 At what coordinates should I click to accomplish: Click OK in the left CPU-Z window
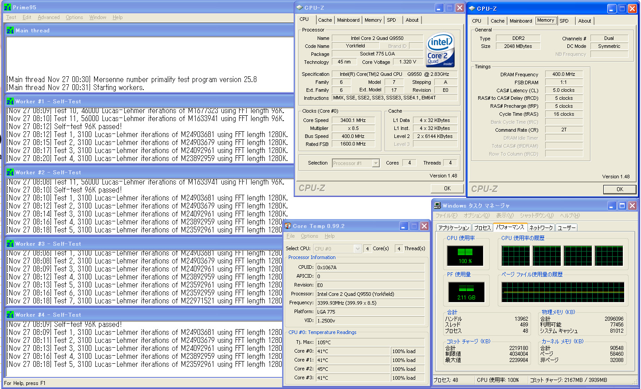pos(448,189)
